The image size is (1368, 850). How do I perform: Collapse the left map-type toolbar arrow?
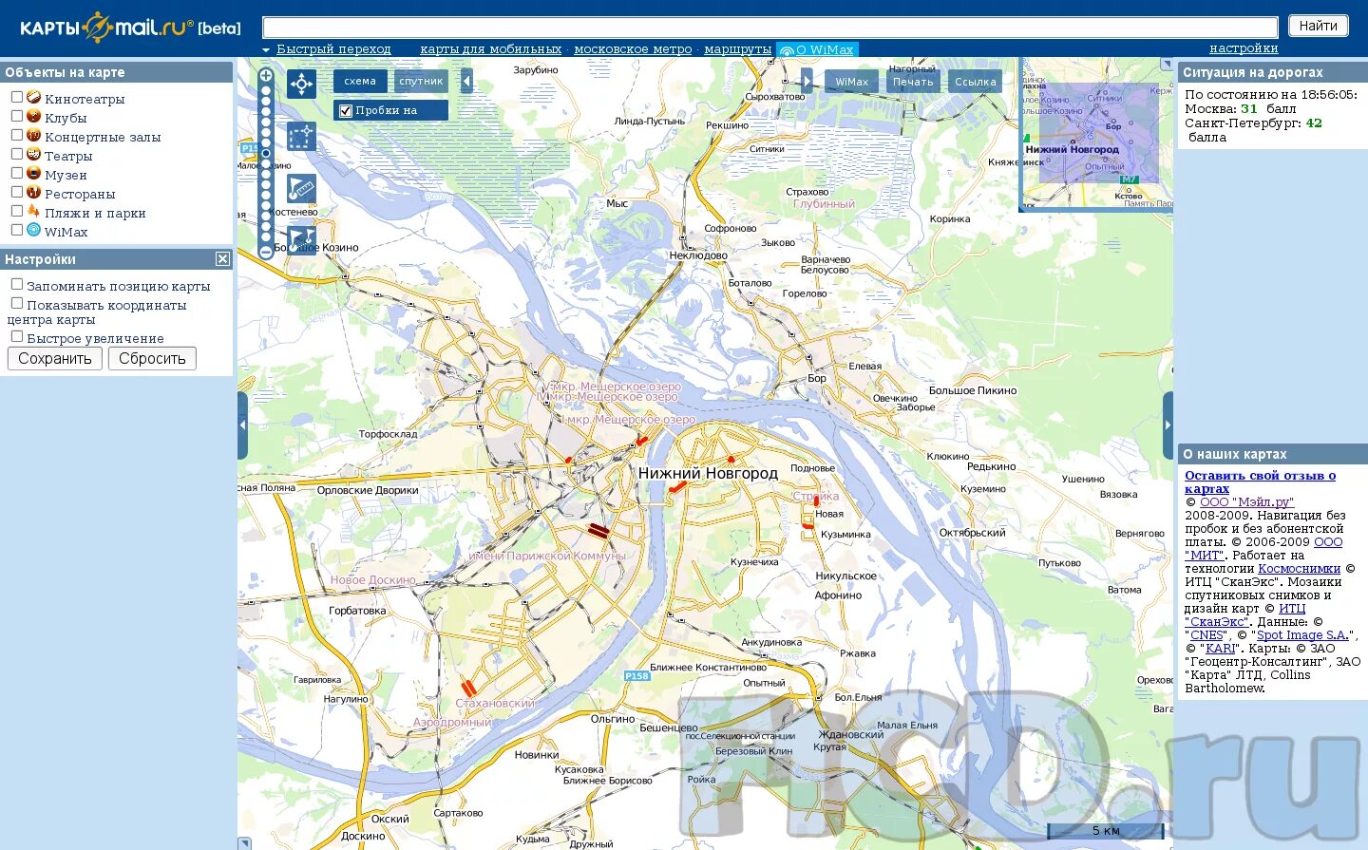point(466,81)
